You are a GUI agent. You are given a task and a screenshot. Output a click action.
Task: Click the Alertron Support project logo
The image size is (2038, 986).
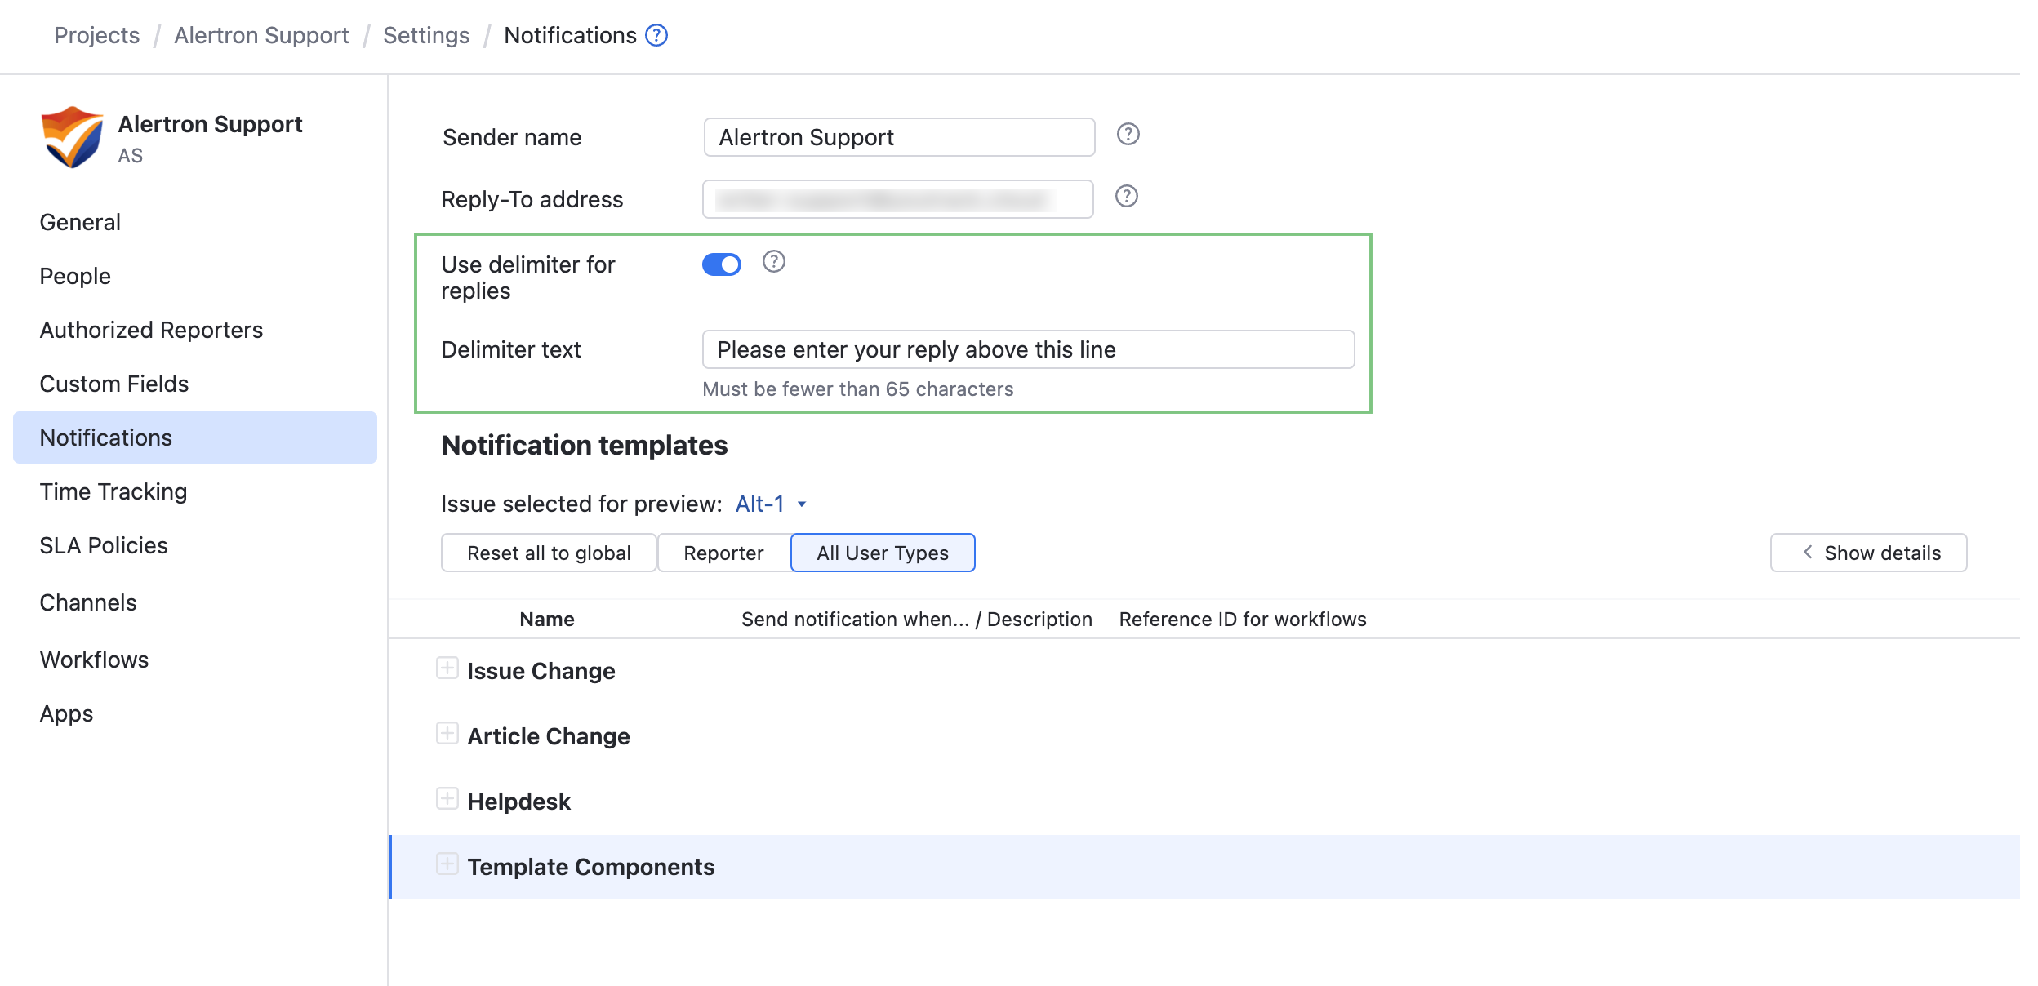[72, 137]
